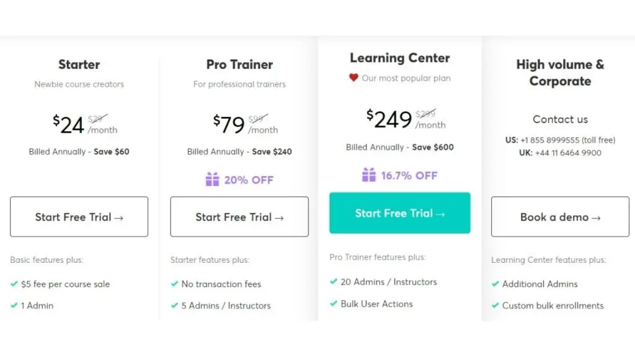The width and height of the screenshot is (635, 357).
Task: Book a demo for High volume & Corporate
Action: [x=560, y=217]
